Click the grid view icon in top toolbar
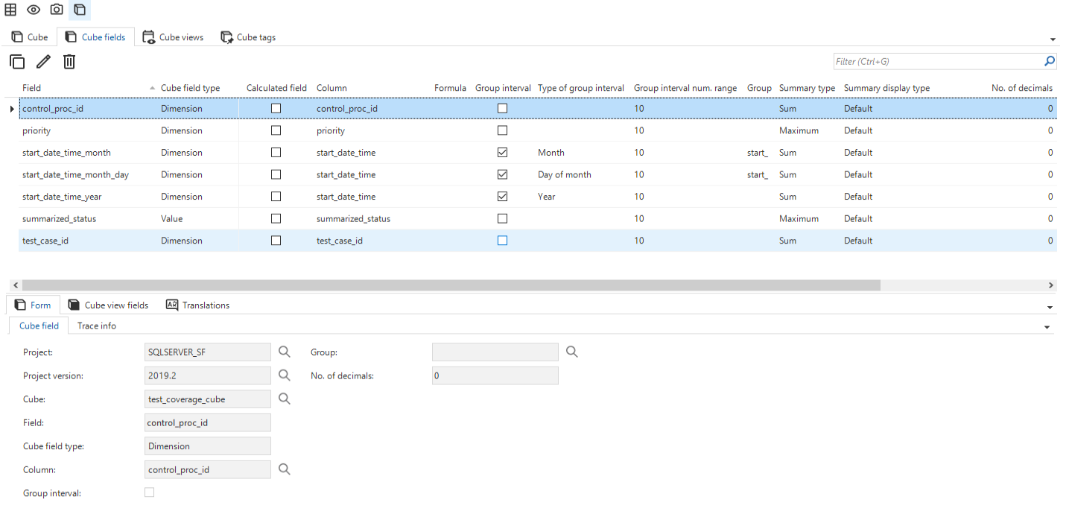The width and height of the screenshot is (1069, 517). click(10, 10)
